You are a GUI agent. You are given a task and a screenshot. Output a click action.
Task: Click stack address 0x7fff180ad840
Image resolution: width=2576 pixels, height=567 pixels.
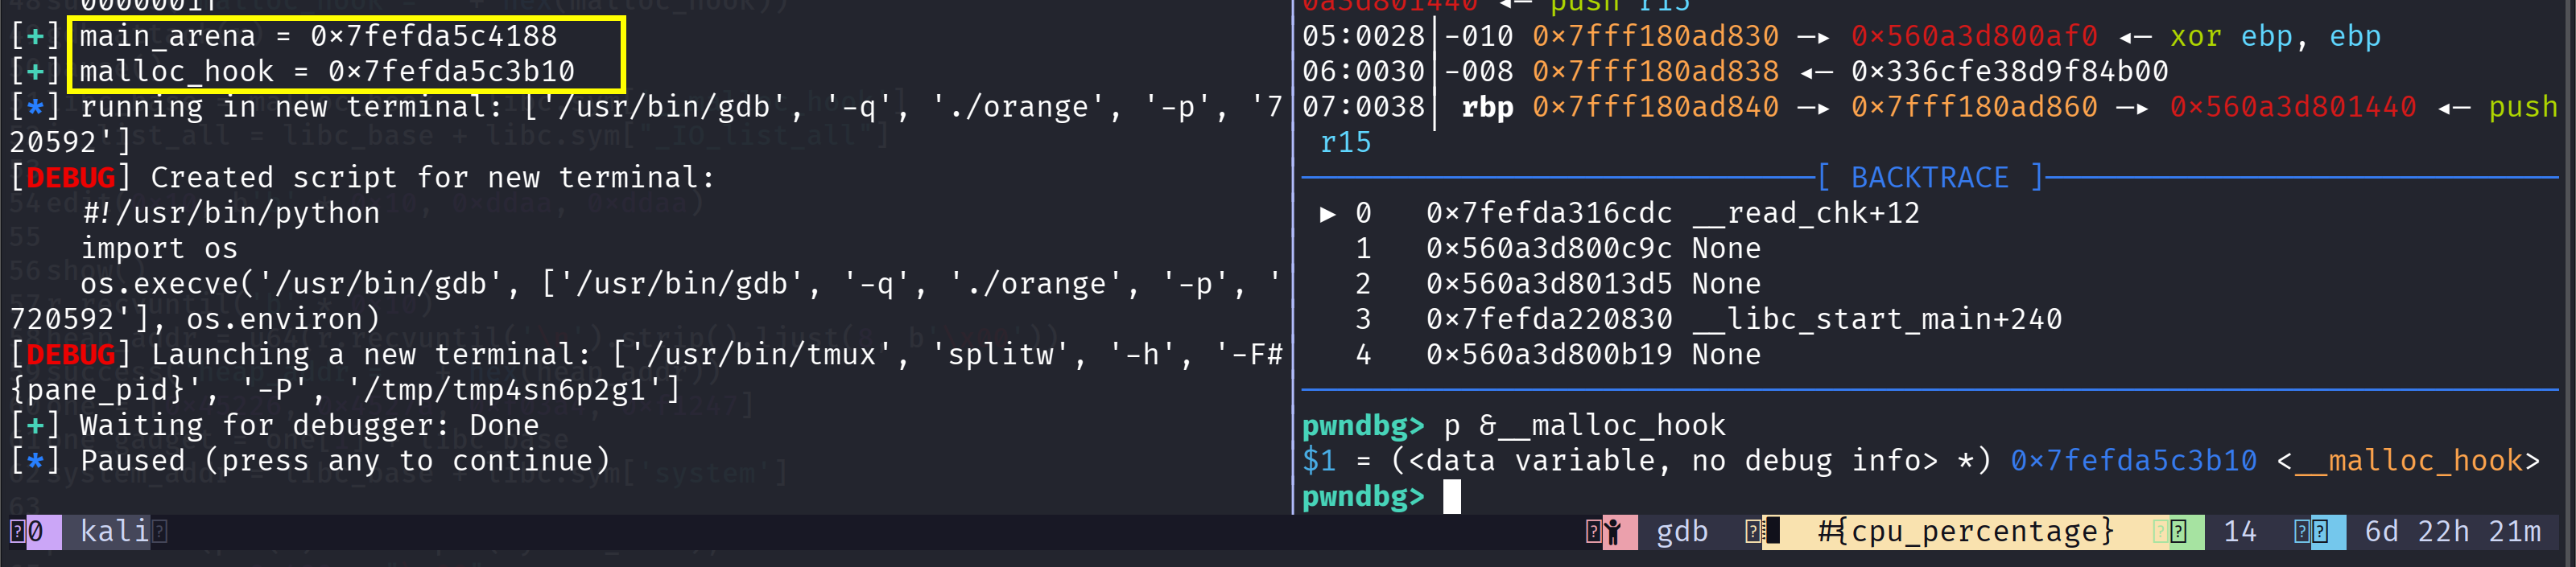(x=1655, y=107)
